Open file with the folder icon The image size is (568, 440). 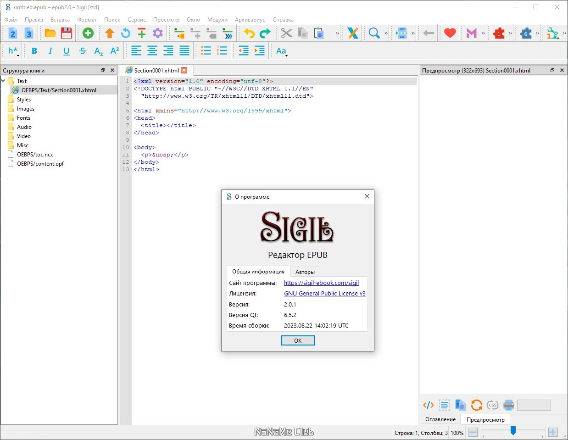50,33
